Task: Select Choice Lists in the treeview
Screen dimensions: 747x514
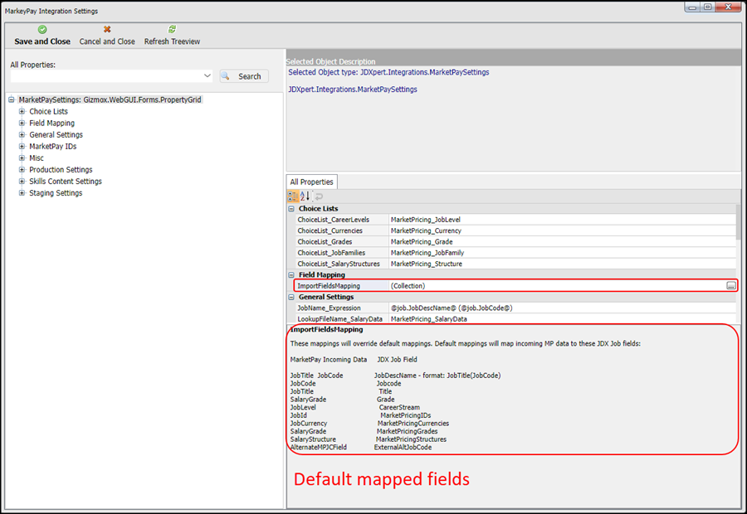Action: [49, 111]
